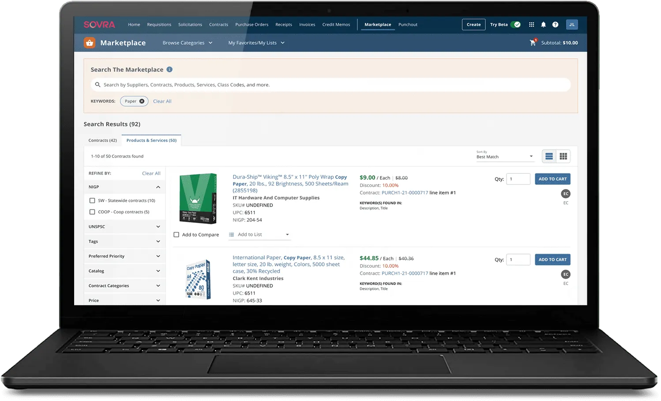The width and height of the screenshot is (661, 401).
Task: Click the Create button
Action: pos(474,25)
